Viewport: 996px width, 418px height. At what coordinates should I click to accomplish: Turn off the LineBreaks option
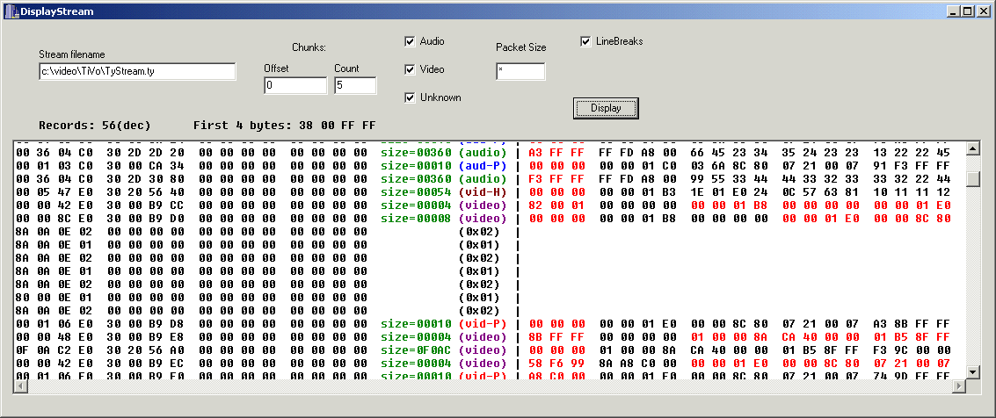point(585,41)
